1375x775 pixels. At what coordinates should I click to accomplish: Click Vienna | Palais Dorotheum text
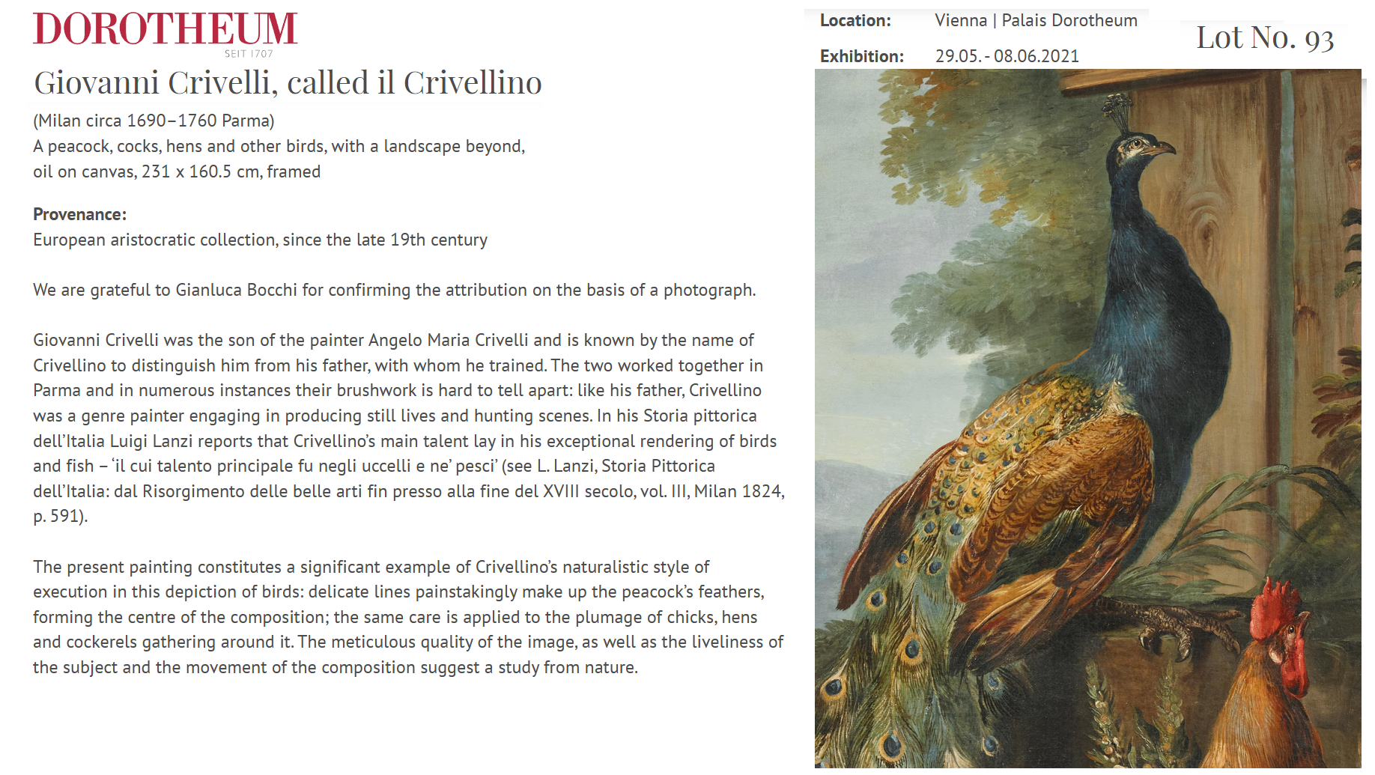click(x=1036, y=21)
